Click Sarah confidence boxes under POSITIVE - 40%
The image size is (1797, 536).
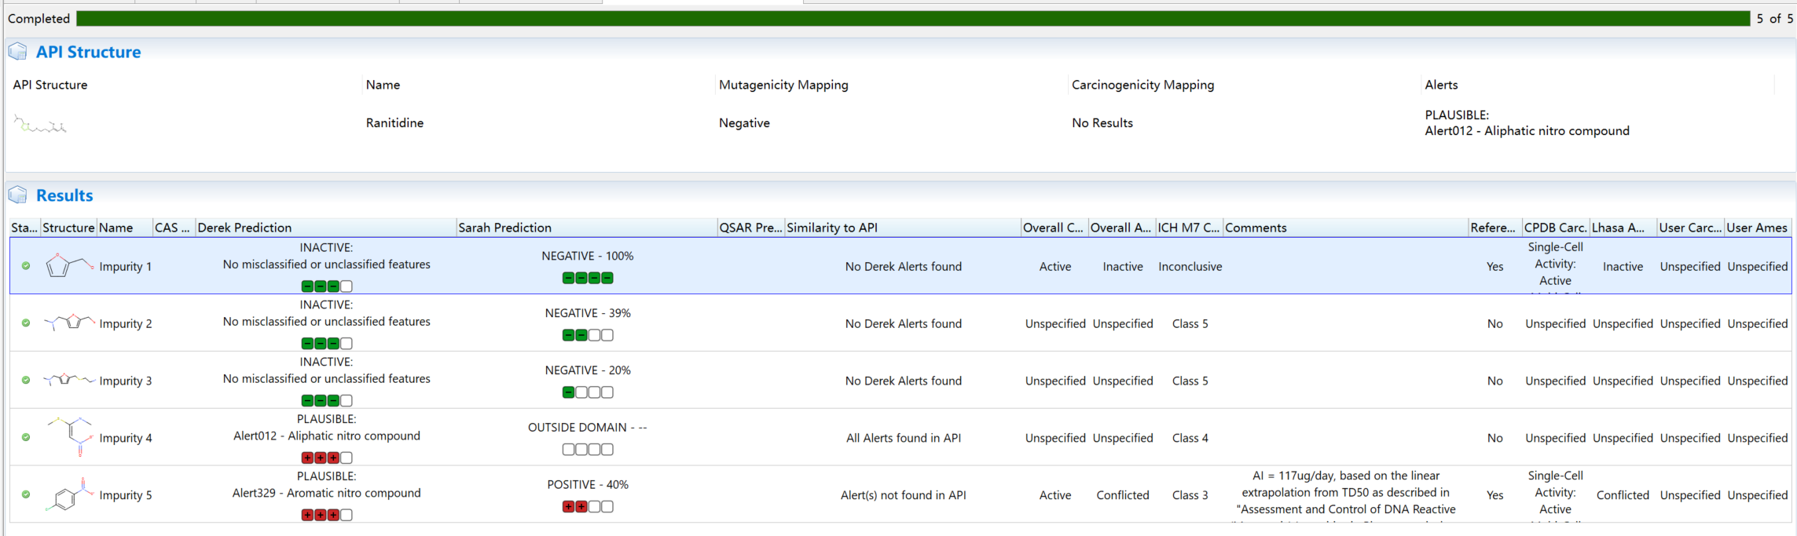point(588,507)
